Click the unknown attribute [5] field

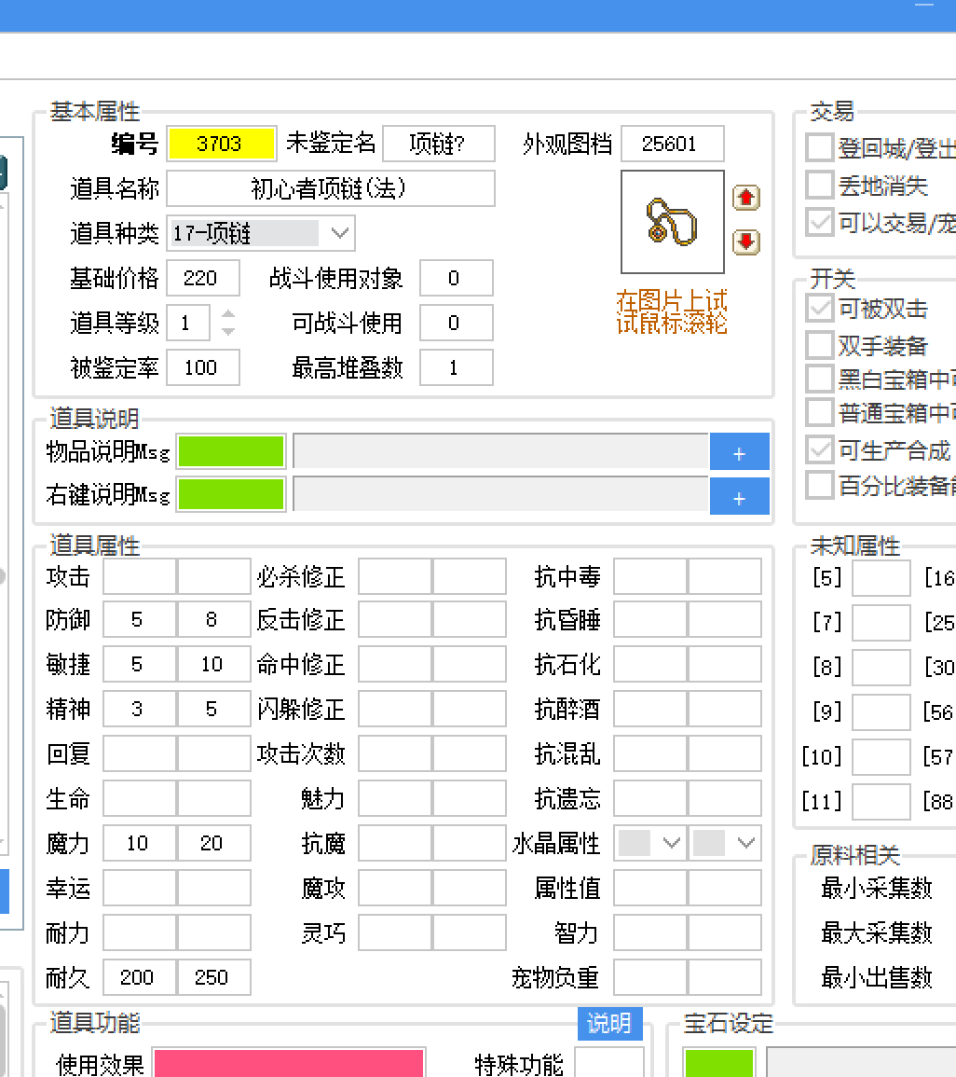point(881,577)
